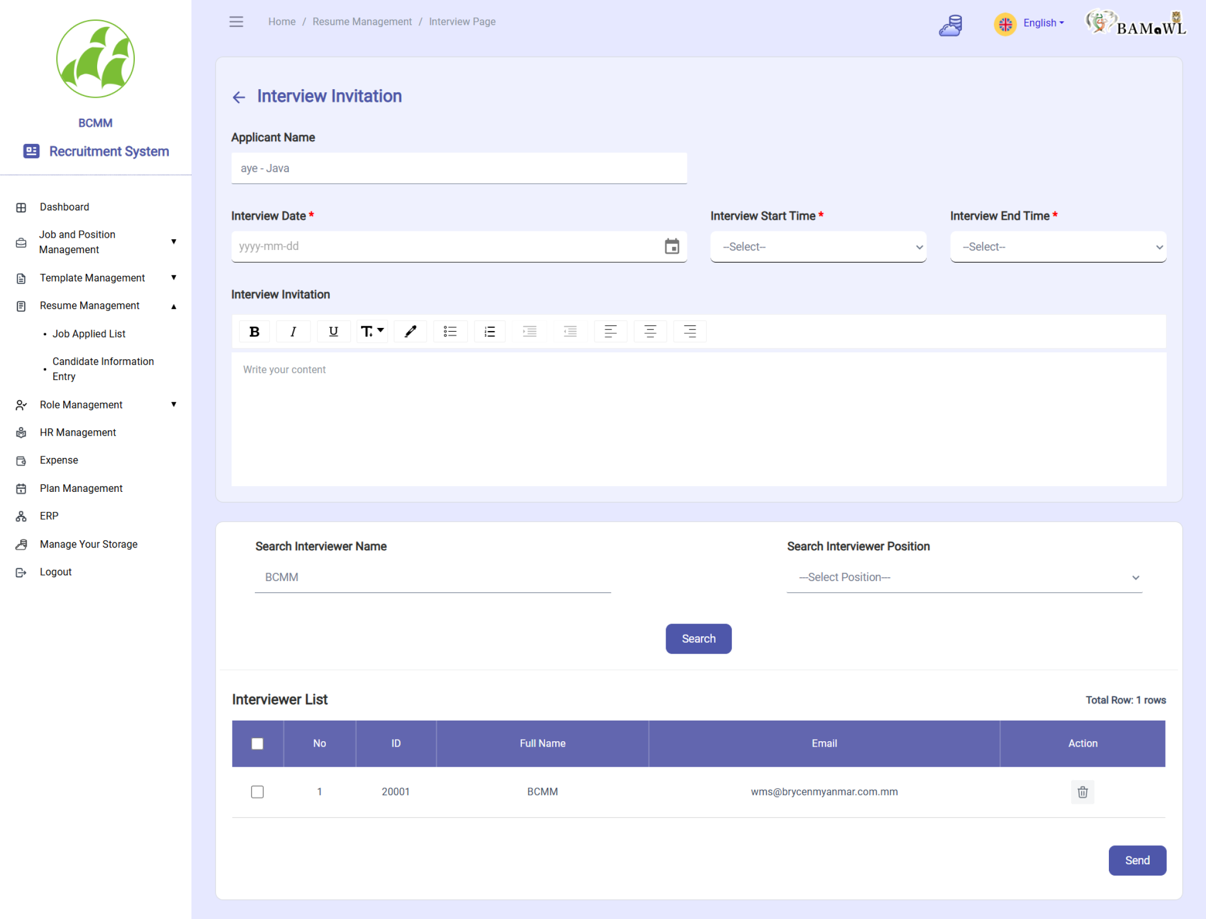Viewport: 1206px width, 919px height.
Task: Open Expense menu item
Action: pyautogui.click(x=58, y=461)
